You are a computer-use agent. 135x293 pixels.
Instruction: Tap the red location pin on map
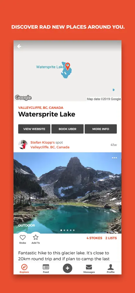pyautogui.click(x=68, y=66)
